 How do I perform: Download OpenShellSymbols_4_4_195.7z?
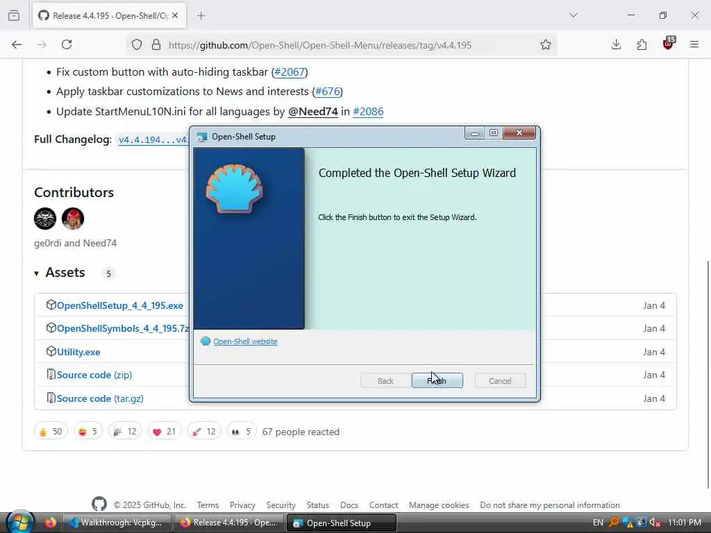(x=123, y=328)
